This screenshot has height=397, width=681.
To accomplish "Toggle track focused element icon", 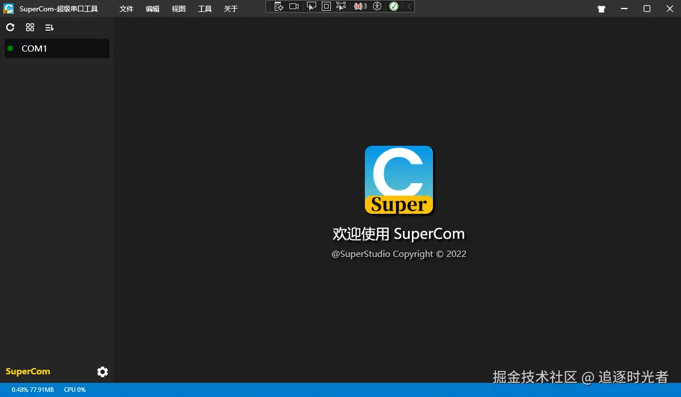I will click(341, 6).
